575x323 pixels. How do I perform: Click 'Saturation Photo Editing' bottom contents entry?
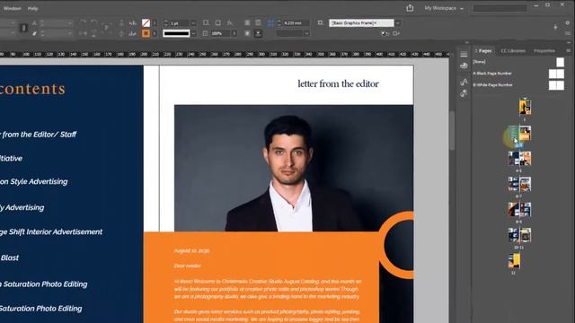coord(40,309)
